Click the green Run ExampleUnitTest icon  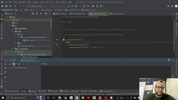coord(68,6)
